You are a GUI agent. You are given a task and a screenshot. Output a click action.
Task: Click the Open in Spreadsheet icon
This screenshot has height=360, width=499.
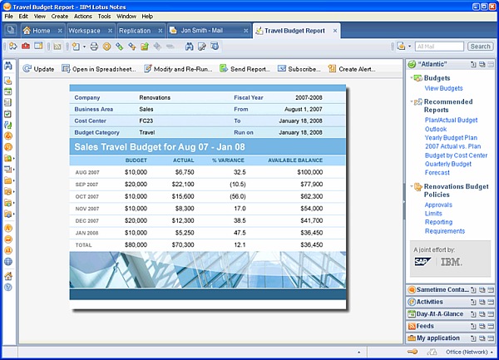tap(66, 69)
